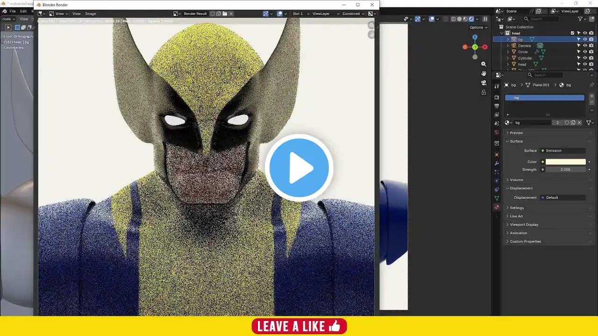Viewport: 598px width, 336px height.
Task: Select rendered viewport shading
Action: click(x=471, y=19)
